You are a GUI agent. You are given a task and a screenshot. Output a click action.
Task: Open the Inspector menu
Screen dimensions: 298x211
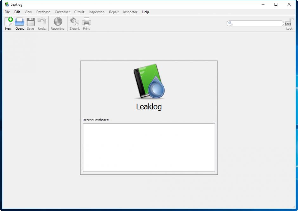130,12
